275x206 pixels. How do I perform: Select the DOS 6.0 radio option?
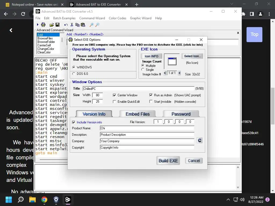pyautogui.click(x=74, y=74)
